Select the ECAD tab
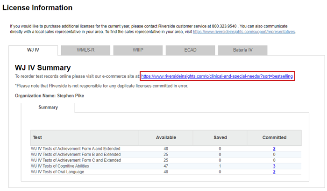 click(x=190, y=50)
